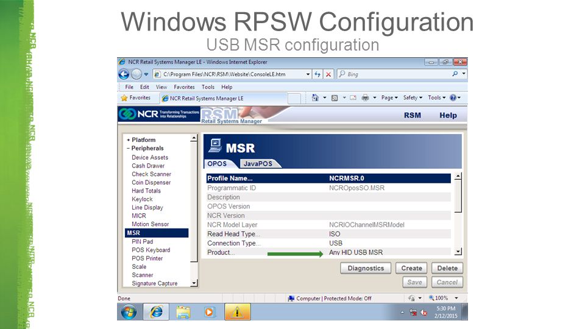Viewport: 585px width, 329px height.
Task: Click the red Stop loading icon
Action: 328,74
